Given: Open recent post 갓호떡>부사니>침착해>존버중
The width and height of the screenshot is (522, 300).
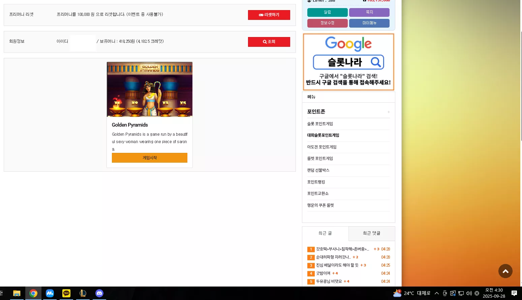Looking at the screenshot, I should 342,249.
